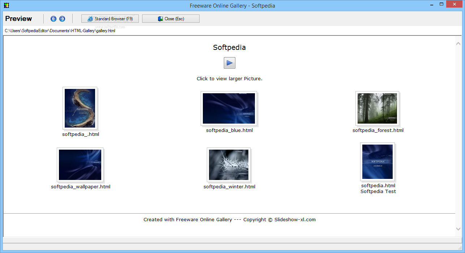Go back with the left arrow icon
465x253 pixels.
pyautogui.click(x=54, y=19)
